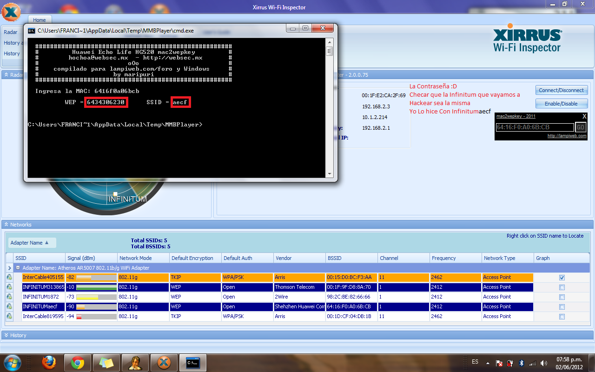Click up arrow of cmd window scrollbar

(x=330, y=42)
